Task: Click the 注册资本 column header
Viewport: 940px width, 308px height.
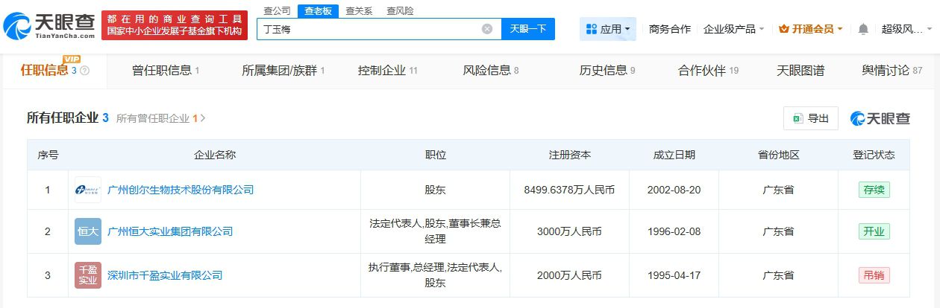Action: (570, 155)
